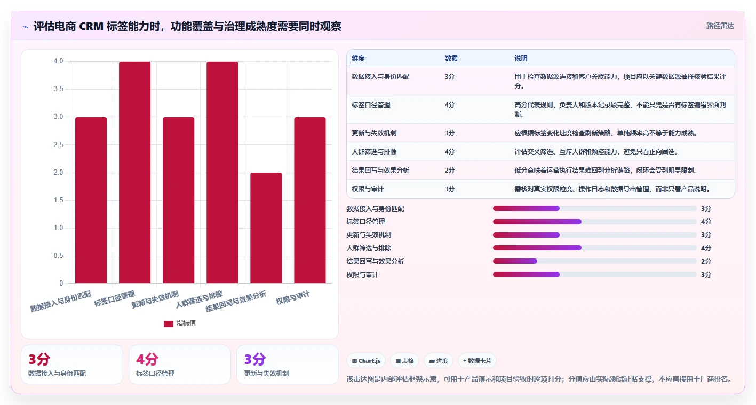Viewport: 756px width, 405px height.
Task: Click the main title heading text
Action: click(187, 27)
